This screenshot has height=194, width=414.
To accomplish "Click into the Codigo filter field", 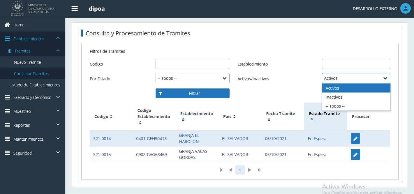I will 192,64.
